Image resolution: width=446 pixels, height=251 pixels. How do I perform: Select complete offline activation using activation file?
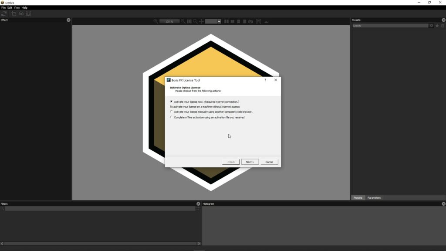pyautogui.click(x=171, y=117)
